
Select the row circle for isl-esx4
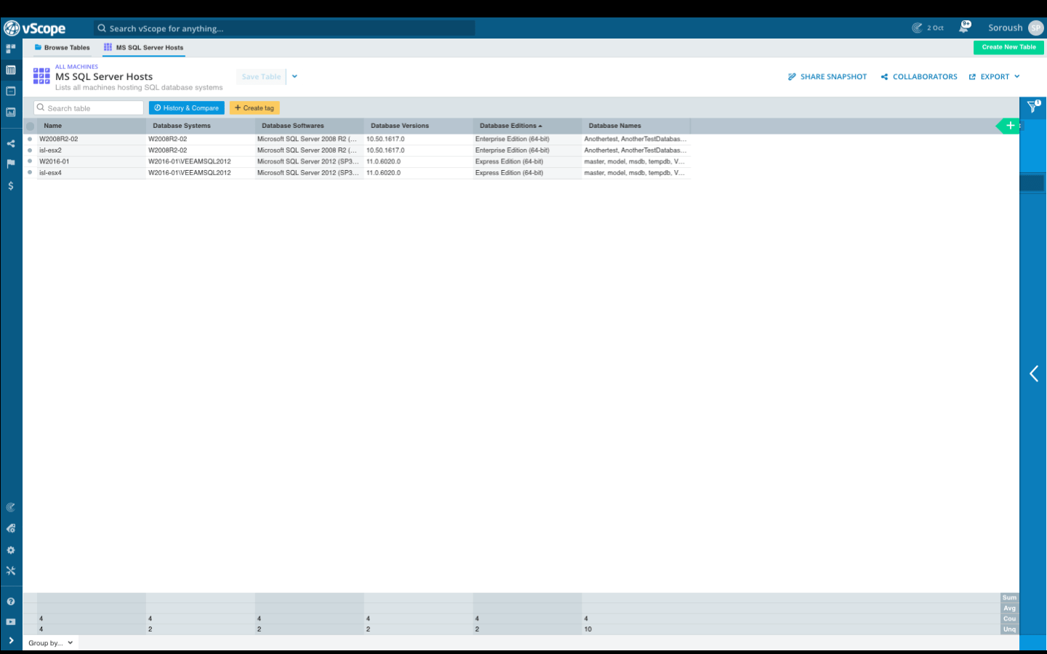[x=30, y=173]
